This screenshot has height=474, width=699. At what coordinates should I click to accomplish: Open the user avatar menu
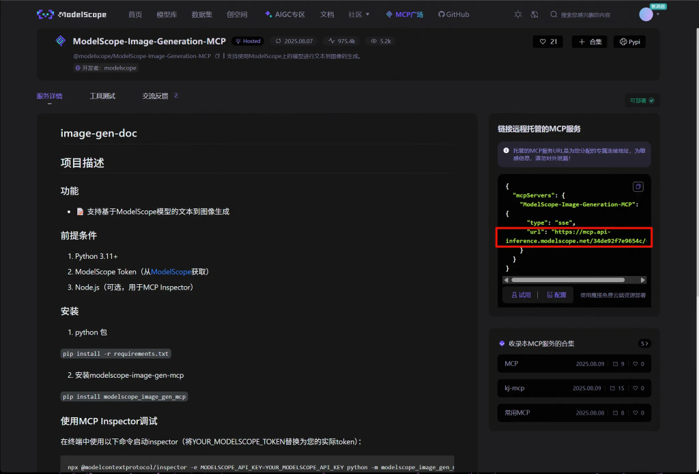646,14
